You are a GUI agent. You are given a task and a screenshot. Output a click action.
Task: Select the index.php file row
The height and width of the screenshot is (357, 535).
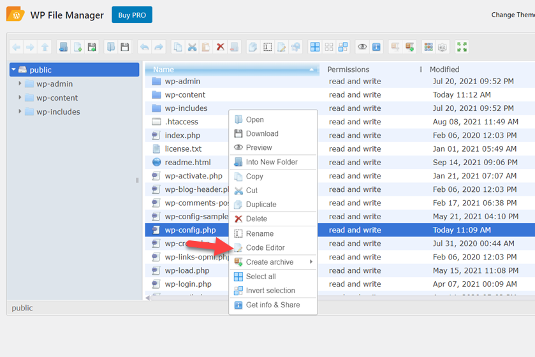[x=340, y=135]
